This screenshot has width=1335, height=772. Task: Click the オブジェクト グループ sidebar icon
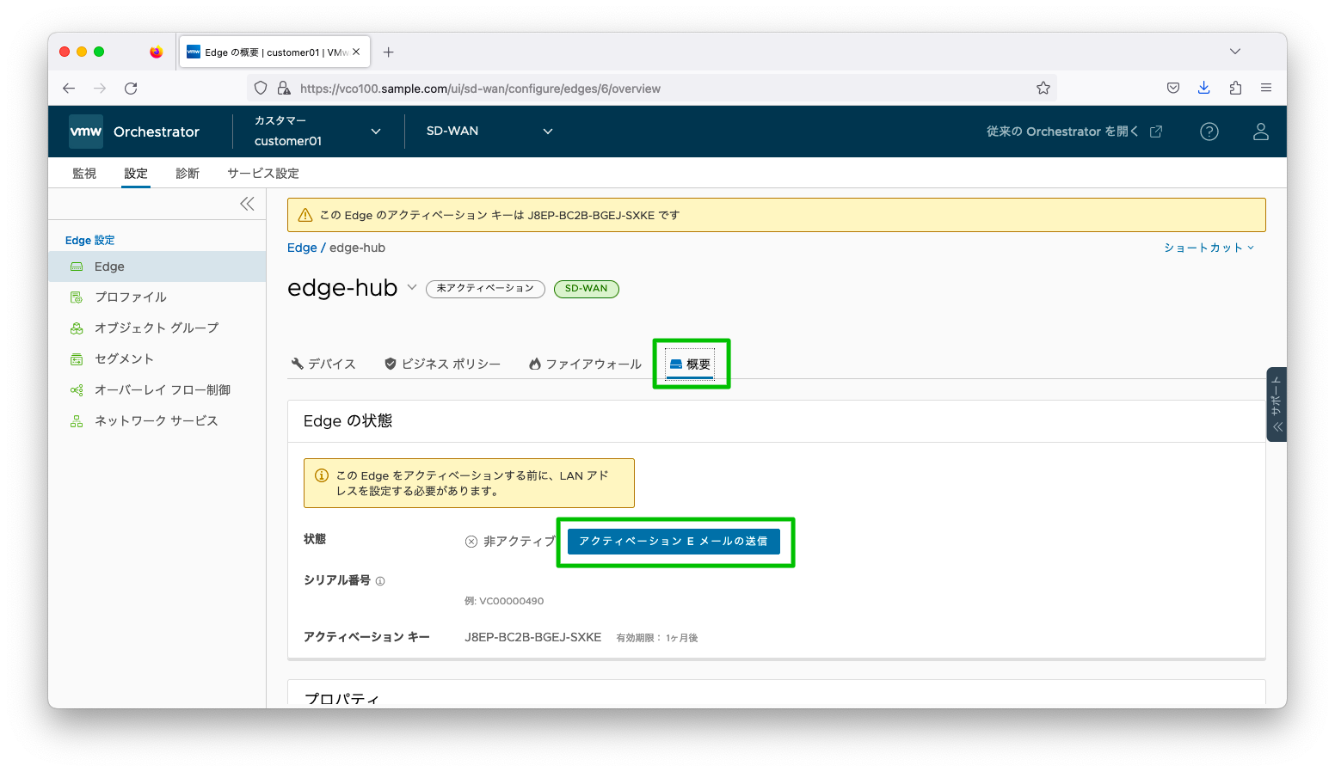(77, 328)
